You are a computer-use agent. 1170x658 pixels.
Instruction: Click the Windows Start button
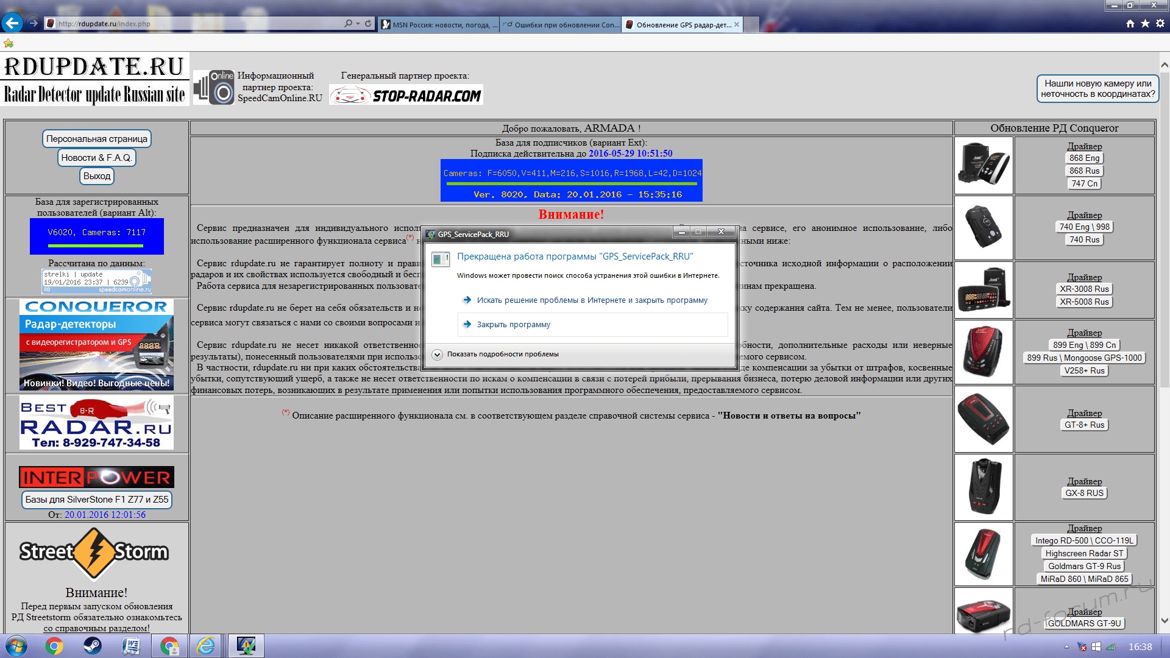(16, 646)
